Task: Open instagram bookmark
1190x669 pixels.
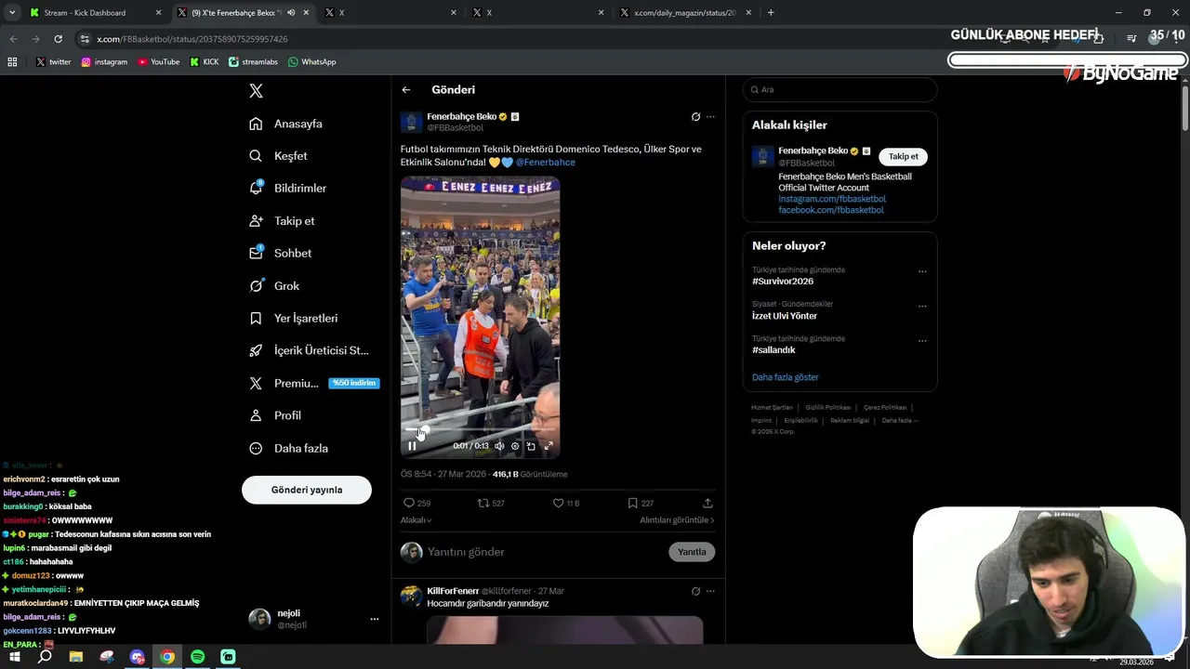Action: coord(104,62)
